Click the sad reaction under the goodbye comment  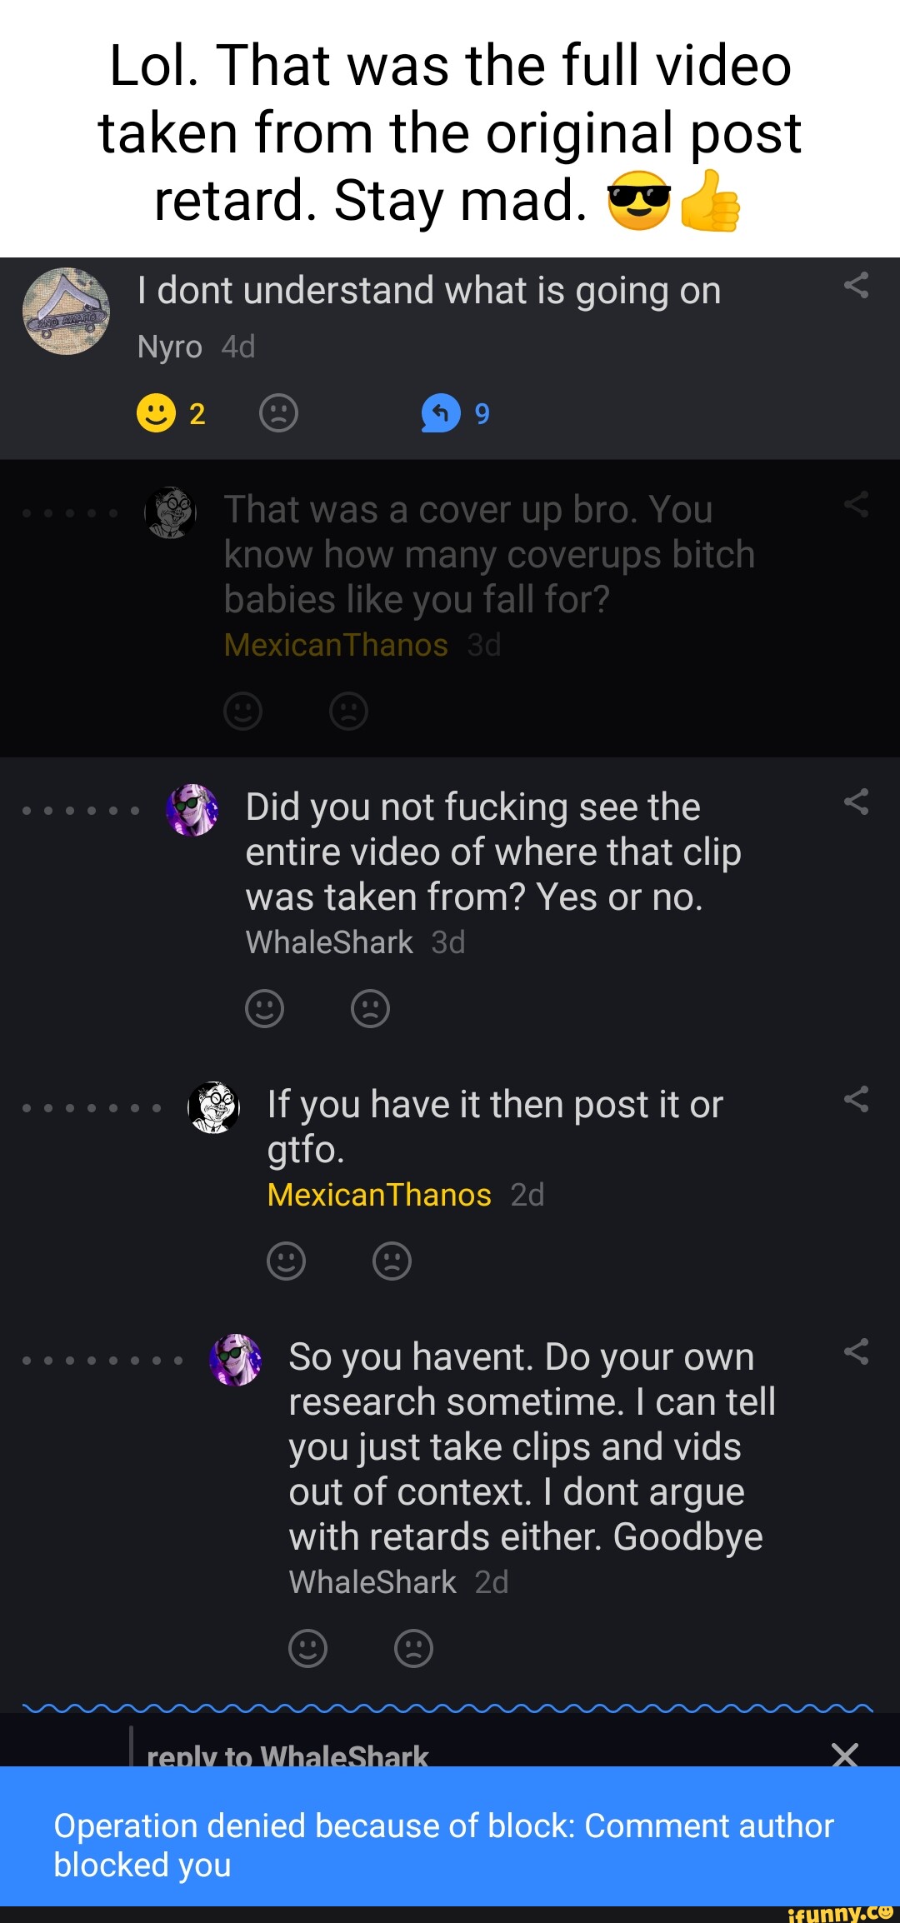[414, 1647]
